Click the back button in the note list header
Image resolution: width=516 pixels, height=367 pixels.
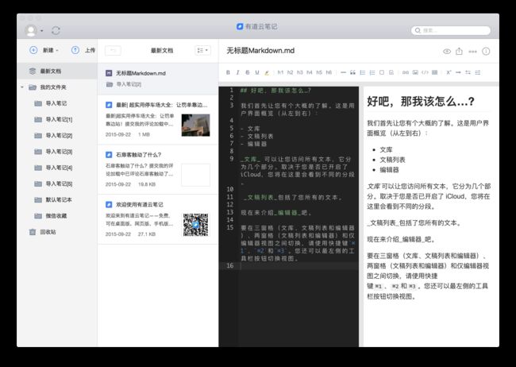click(x=113, y=50)
